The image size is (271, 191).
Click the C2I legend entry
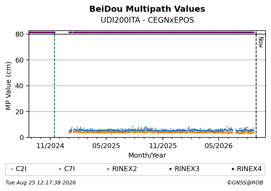click(19, 169)
